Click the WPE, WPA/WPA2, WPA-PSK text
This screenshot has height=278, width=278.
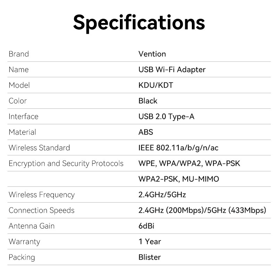pos(189,163)
